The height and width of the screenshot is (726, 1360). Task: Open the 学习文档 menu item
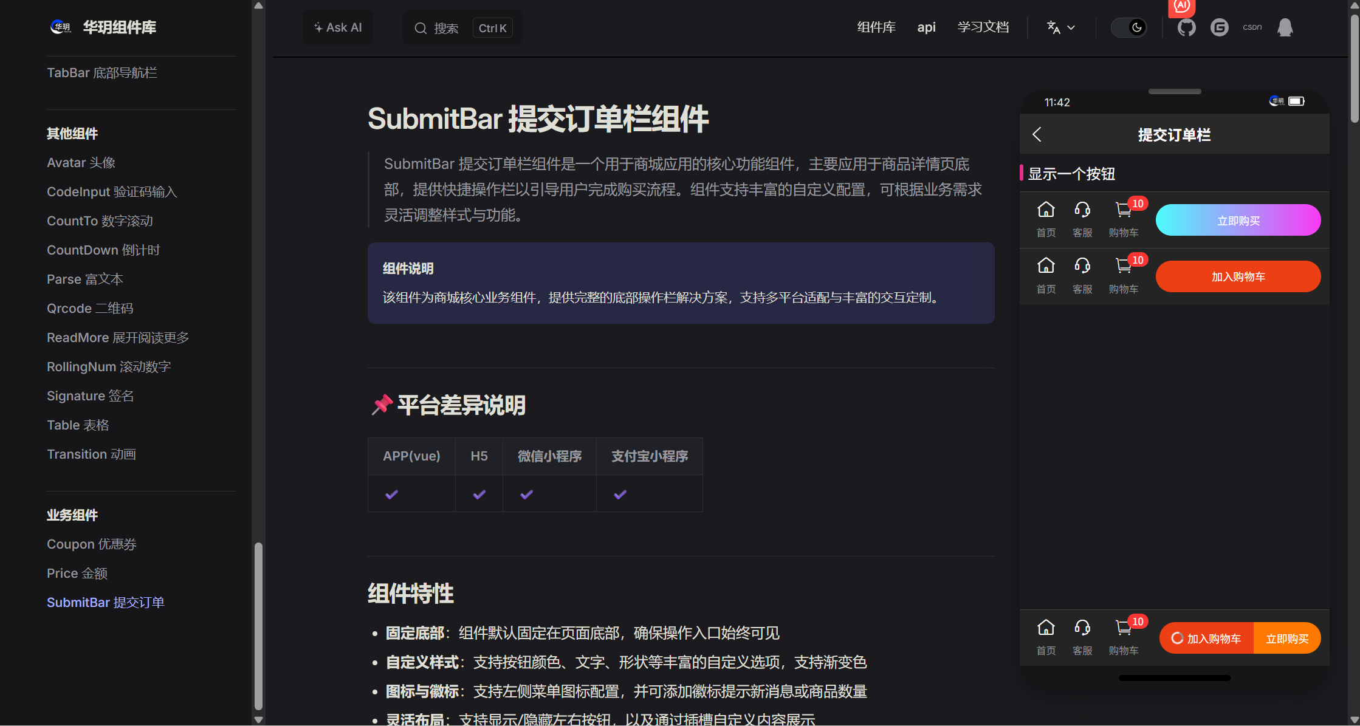coord(983,27)
